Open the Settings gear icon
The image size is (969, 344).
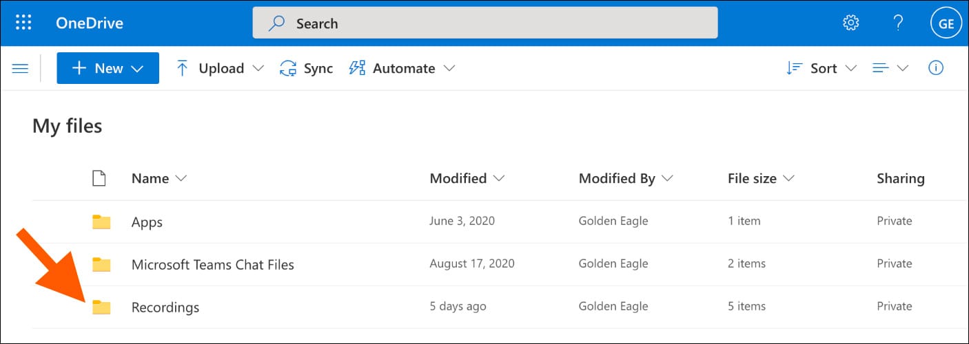click(851, 23)
